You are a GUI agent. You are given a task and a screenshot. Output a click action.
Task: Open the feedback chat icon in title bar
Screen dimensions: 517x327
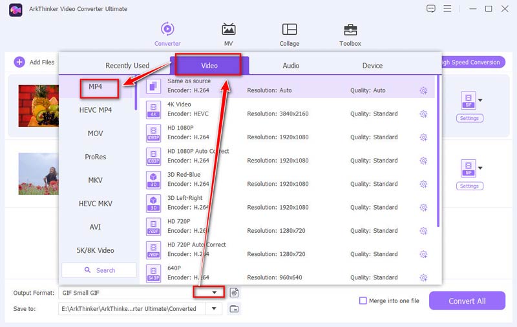click(x=431, y=8)
